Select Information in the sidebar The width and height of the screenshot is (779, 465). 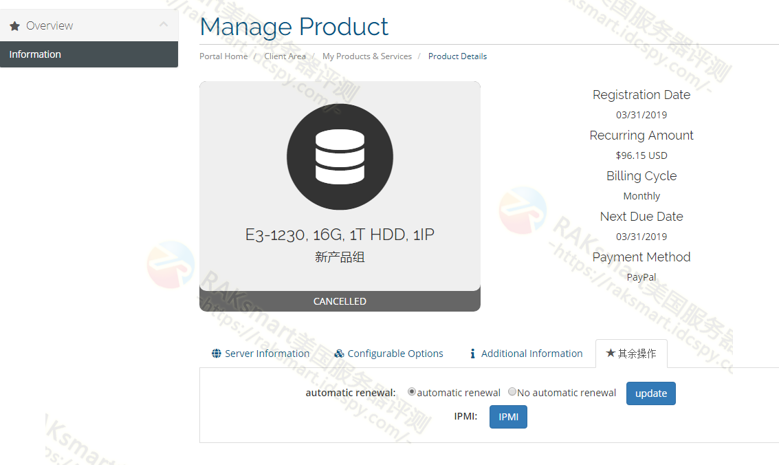(x=89, y=54)
